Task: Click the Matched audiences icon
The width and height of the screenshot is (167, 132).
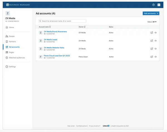Action: pyautogui.click(x=7, y=58)
